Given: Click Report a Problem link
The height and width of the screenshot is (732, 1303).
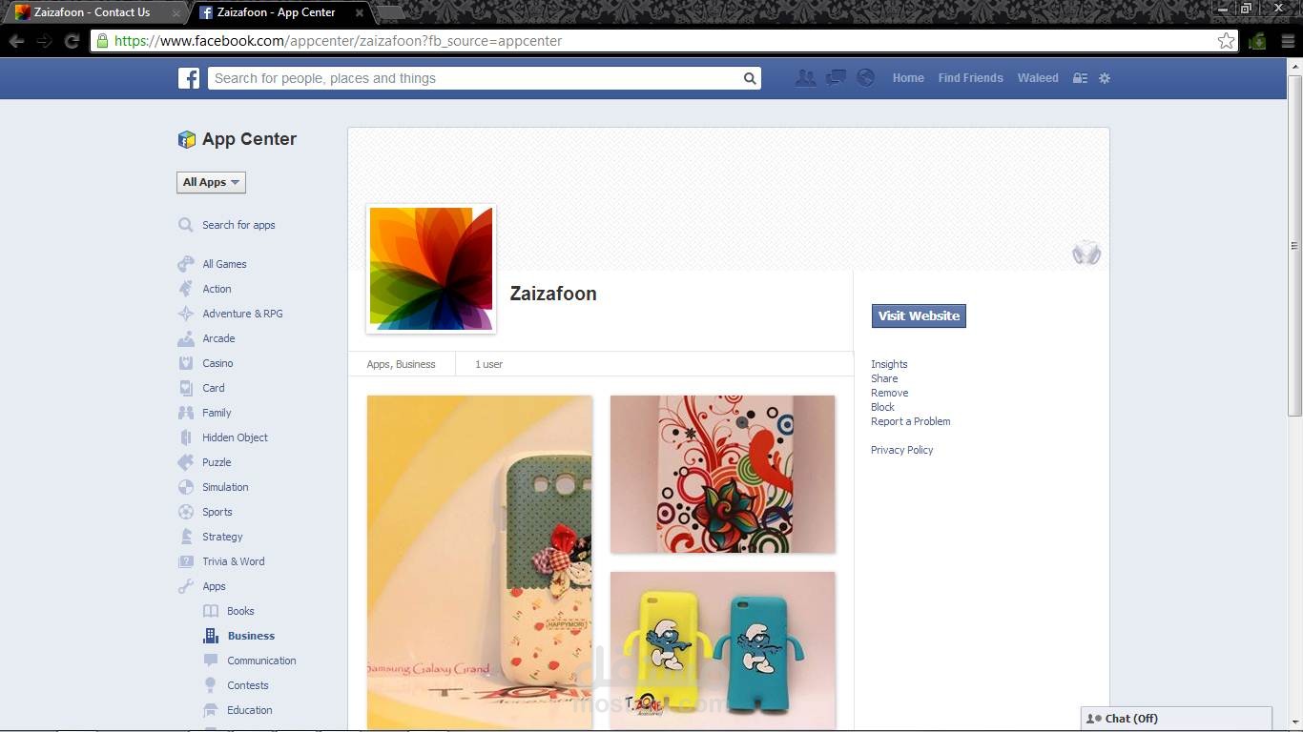Looking at the screenshot, I should coord(910,421).
